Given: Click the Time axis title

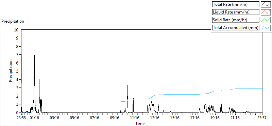Looking at the screenshot, I should 140,123.
